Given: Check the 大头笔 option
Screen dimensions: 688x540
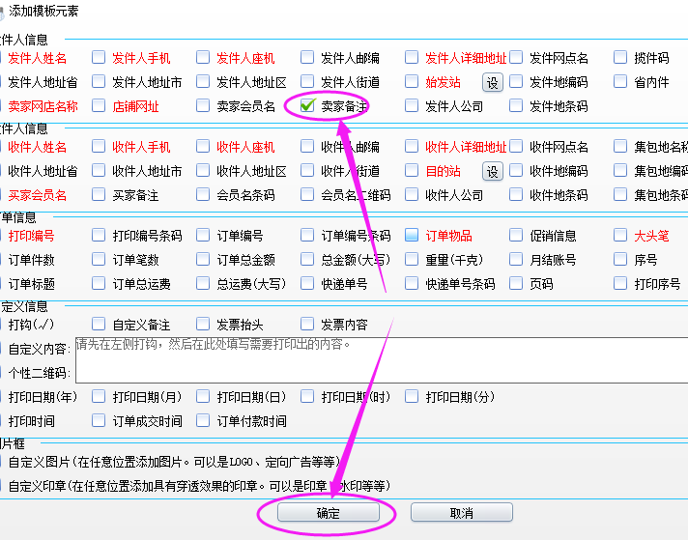Looking at the screenshot, I should point(621,236).
